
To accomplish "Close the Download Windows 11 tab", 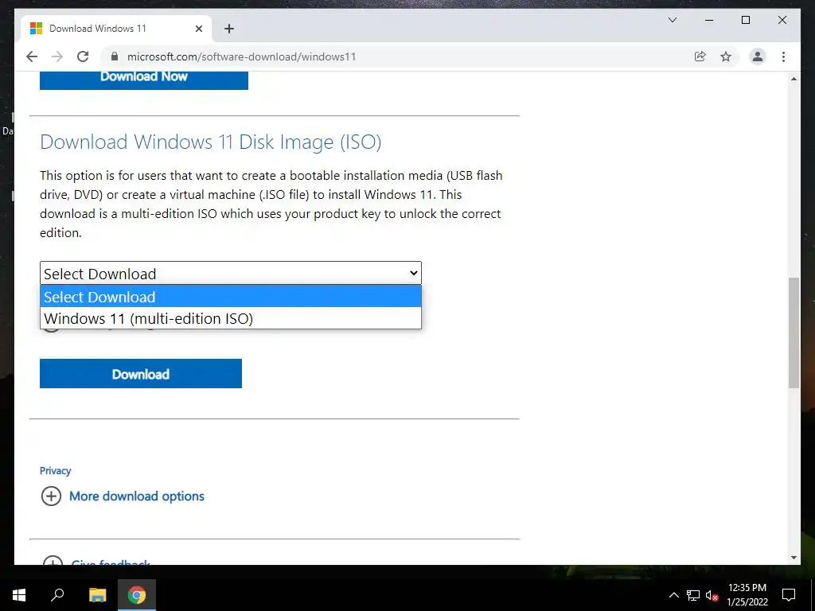I will pyautogui.click(x=198, y=29).
